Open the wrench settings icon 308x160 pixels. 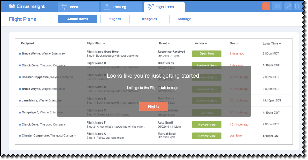coord(288,6)
